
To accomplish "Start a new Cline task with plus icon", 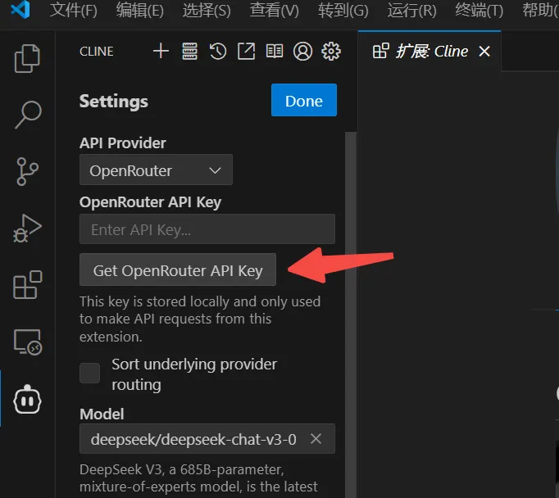I will tap(161, 51).
